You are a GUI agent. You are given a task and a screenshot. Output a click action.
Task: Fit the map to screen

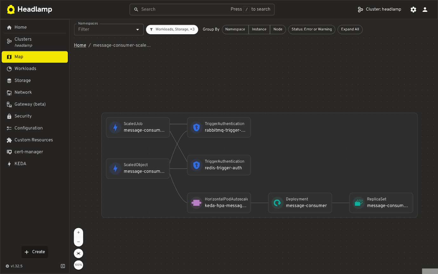tap(78, 253)
